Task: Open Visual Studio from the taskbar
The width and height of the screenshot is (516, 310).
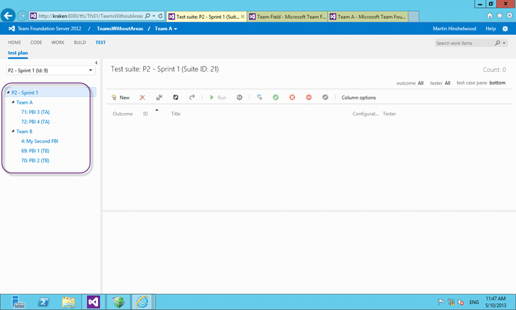Action: point(93,302)
